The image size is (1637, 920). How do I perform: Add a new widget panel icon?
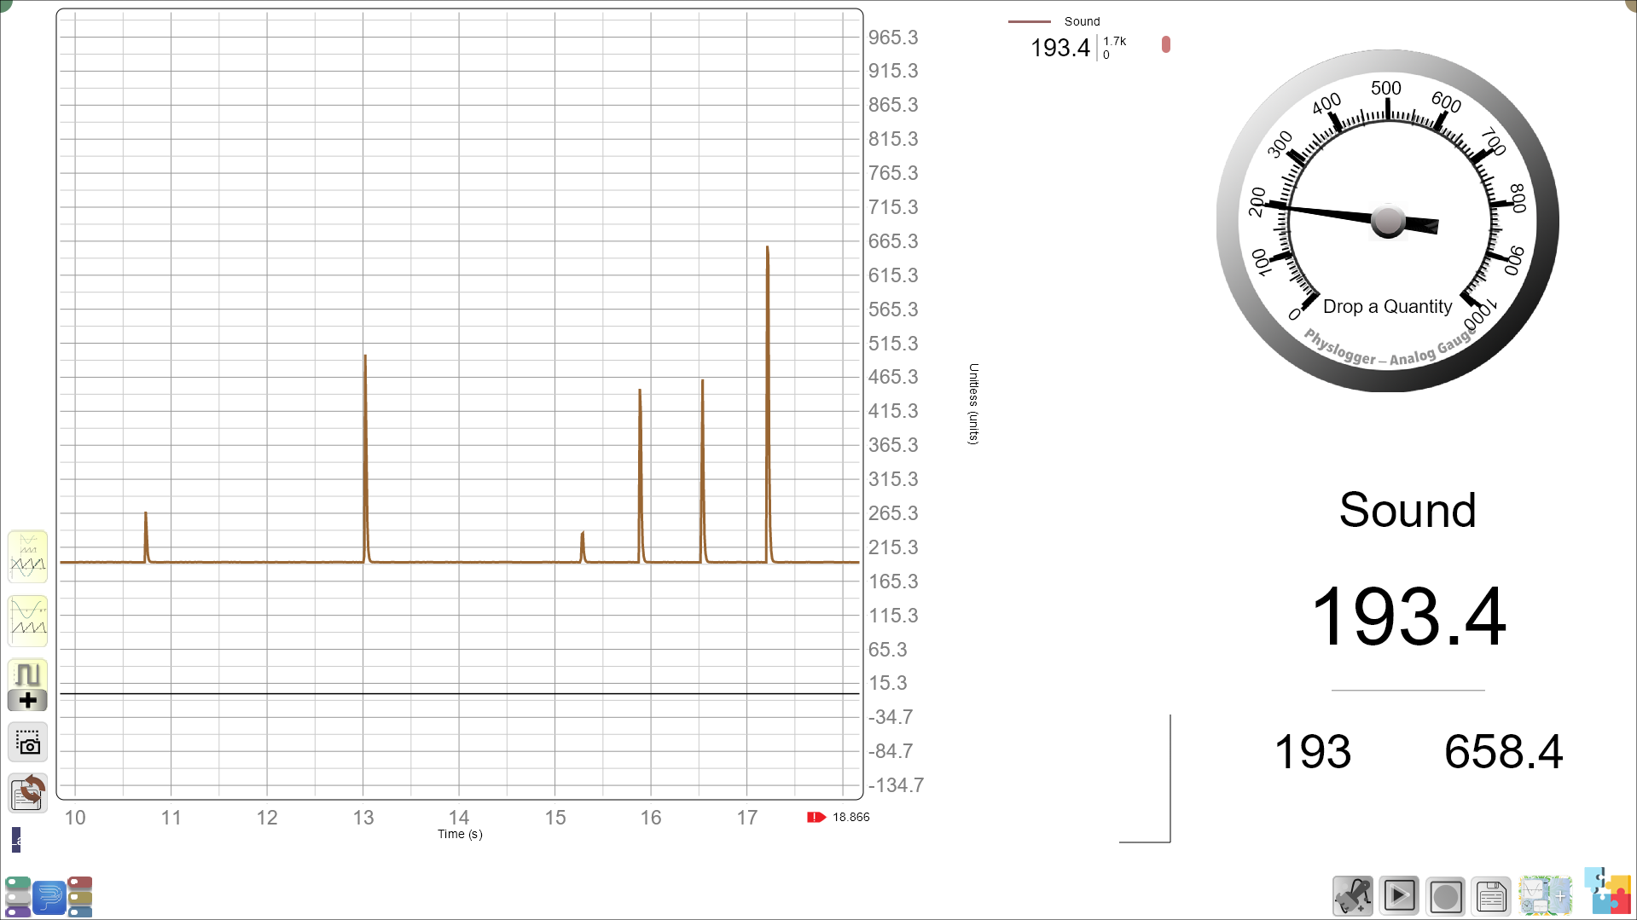point(1545,896)
